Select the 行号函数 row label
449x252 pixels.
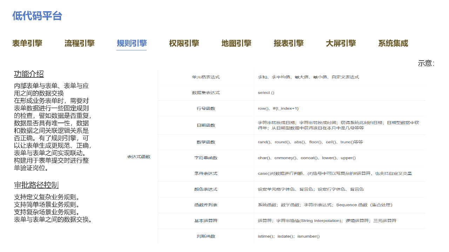[x=206, y=108]
